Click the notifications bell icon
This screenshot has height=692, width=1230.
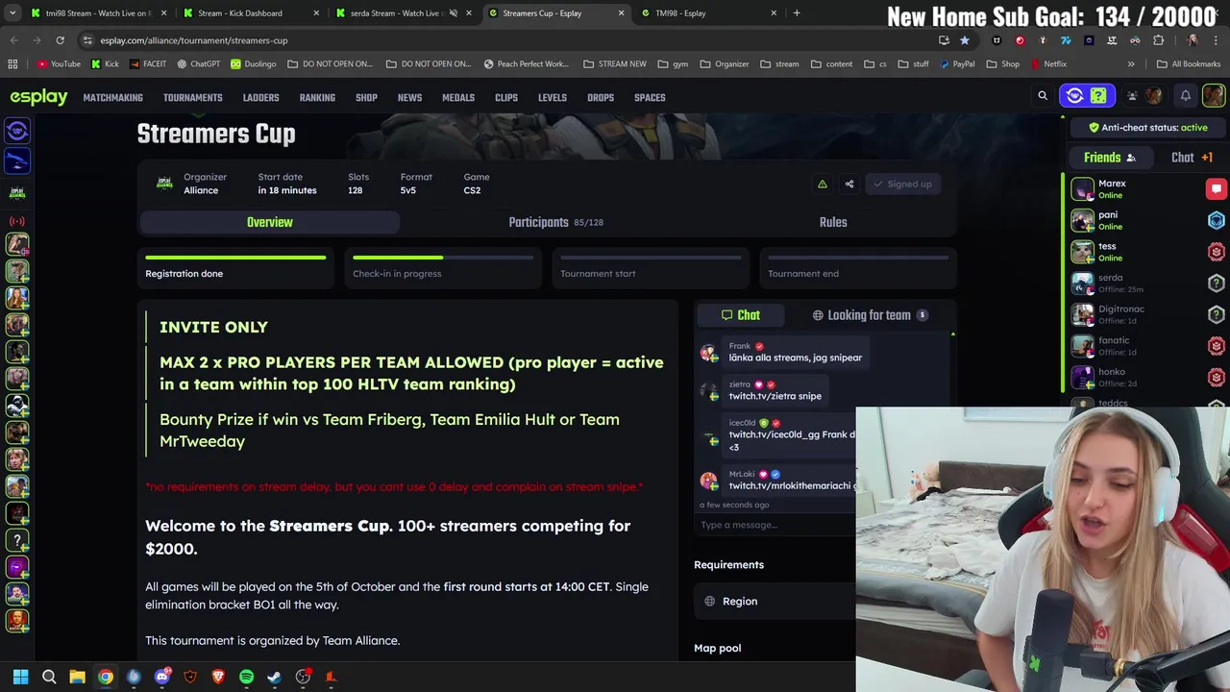point(1186,96)
